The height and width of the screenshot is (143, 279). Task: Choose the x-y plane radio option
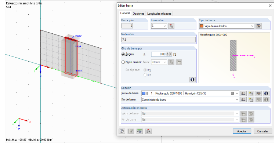[145, 70]
